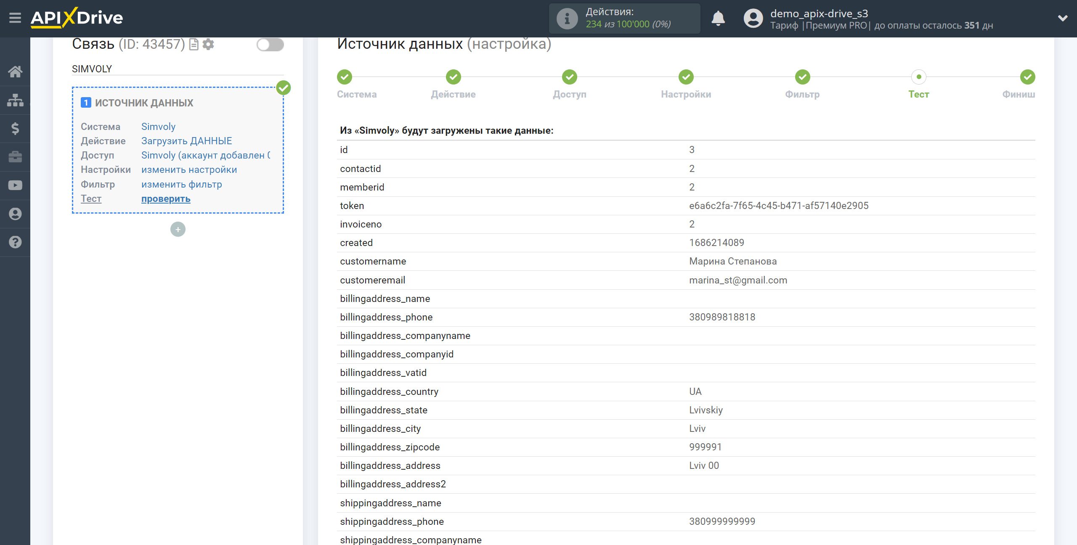Click the Фильтр step checkmark icon
Image resolution: width=1077 pixels, height=545 pixels.
tap(803, 77)
